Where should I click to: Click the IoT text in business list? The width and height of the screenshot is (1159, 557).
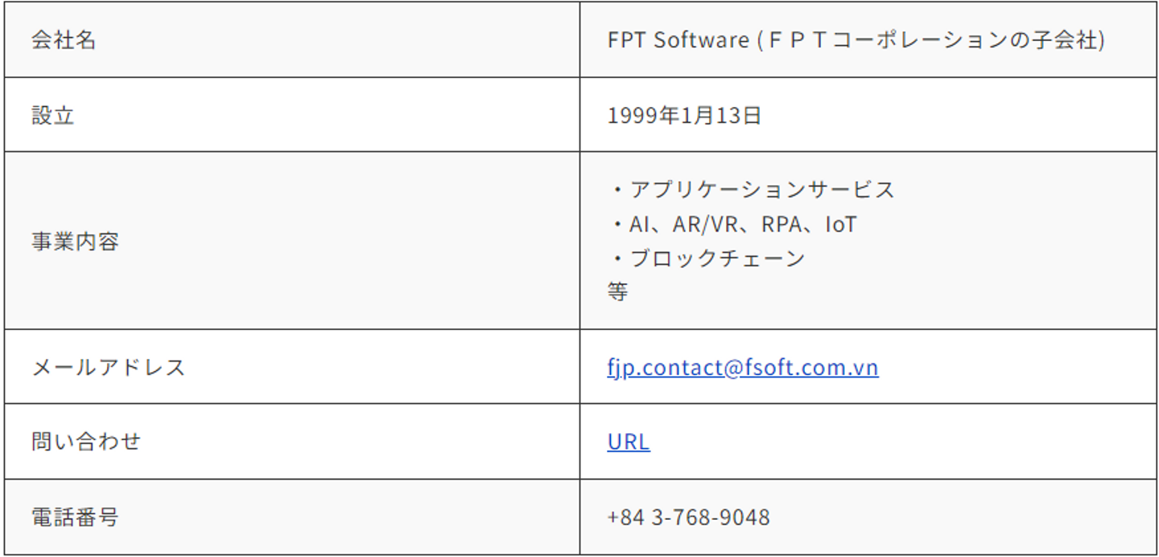(841, 225)
